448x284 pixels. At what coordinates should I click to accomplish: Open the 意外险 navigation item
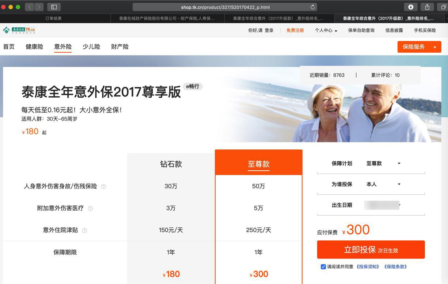tap(63, 47)
